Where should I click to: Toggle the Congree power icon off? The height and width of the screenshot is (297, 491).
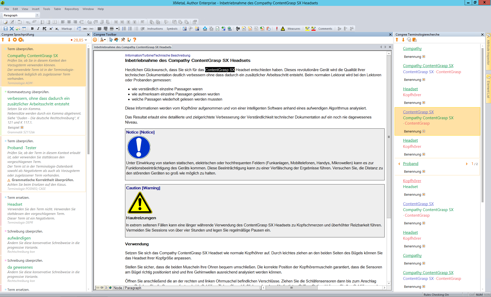pyautogui.click(x=95, y=40)
